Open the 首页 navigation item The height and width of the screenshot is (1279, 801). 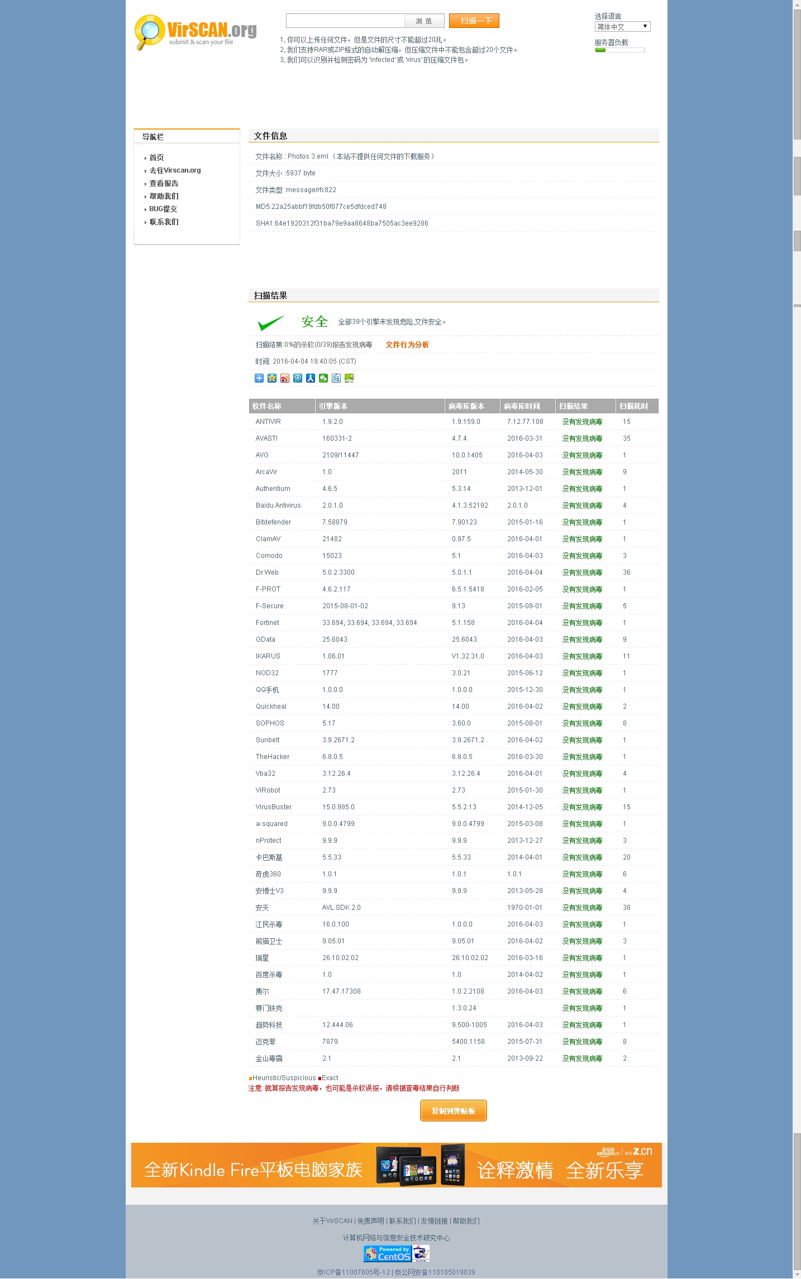point(156,158)
